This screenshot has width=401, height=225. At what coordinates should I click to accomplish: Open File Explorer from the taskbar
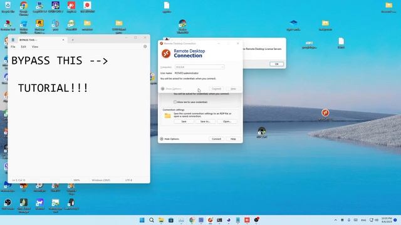point(161,220)
